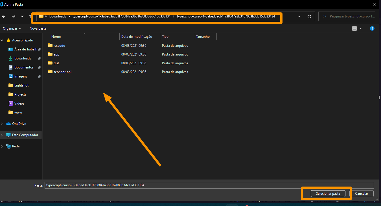Screen dimensions: 381x206
Task: Click the Forward navigation arrow
Action: point(14,16)
